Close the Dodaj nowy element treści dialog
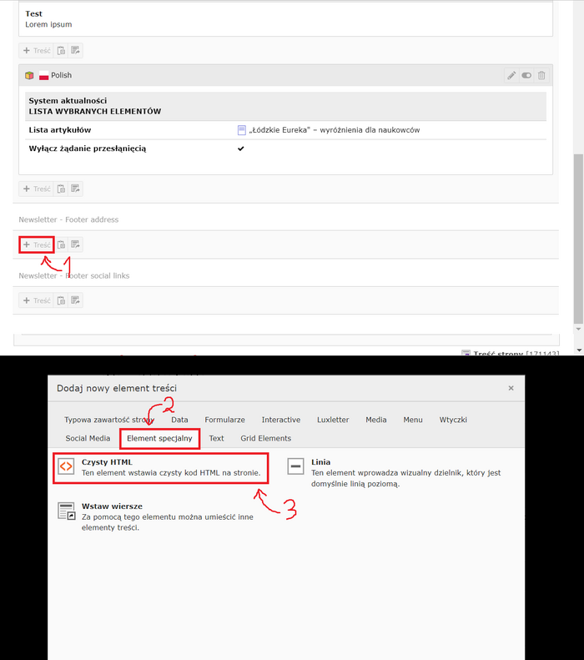The width and height of the screenshot is (584, 660). point(511,388)
